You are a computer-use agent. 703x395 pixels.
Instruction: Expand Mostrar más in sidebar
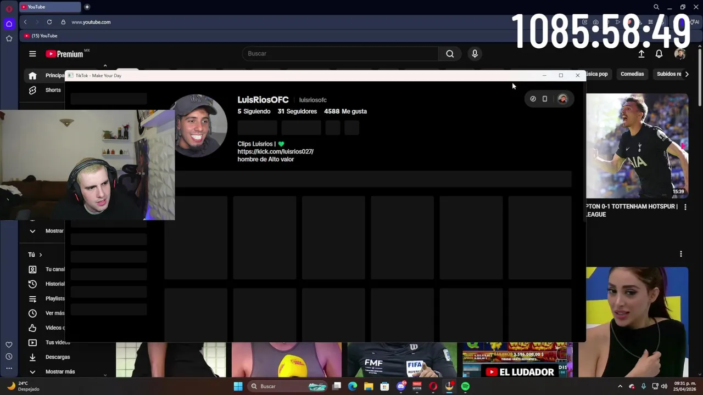click(60, 371)
